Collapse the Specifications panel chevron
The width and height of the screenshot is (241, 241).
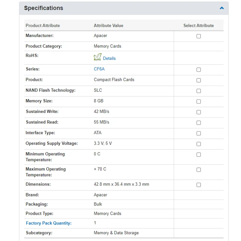point(222,8)
